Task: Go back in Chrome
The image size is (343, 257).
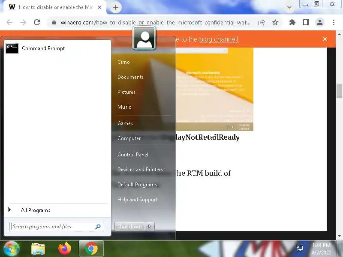Action: point(9,22)
